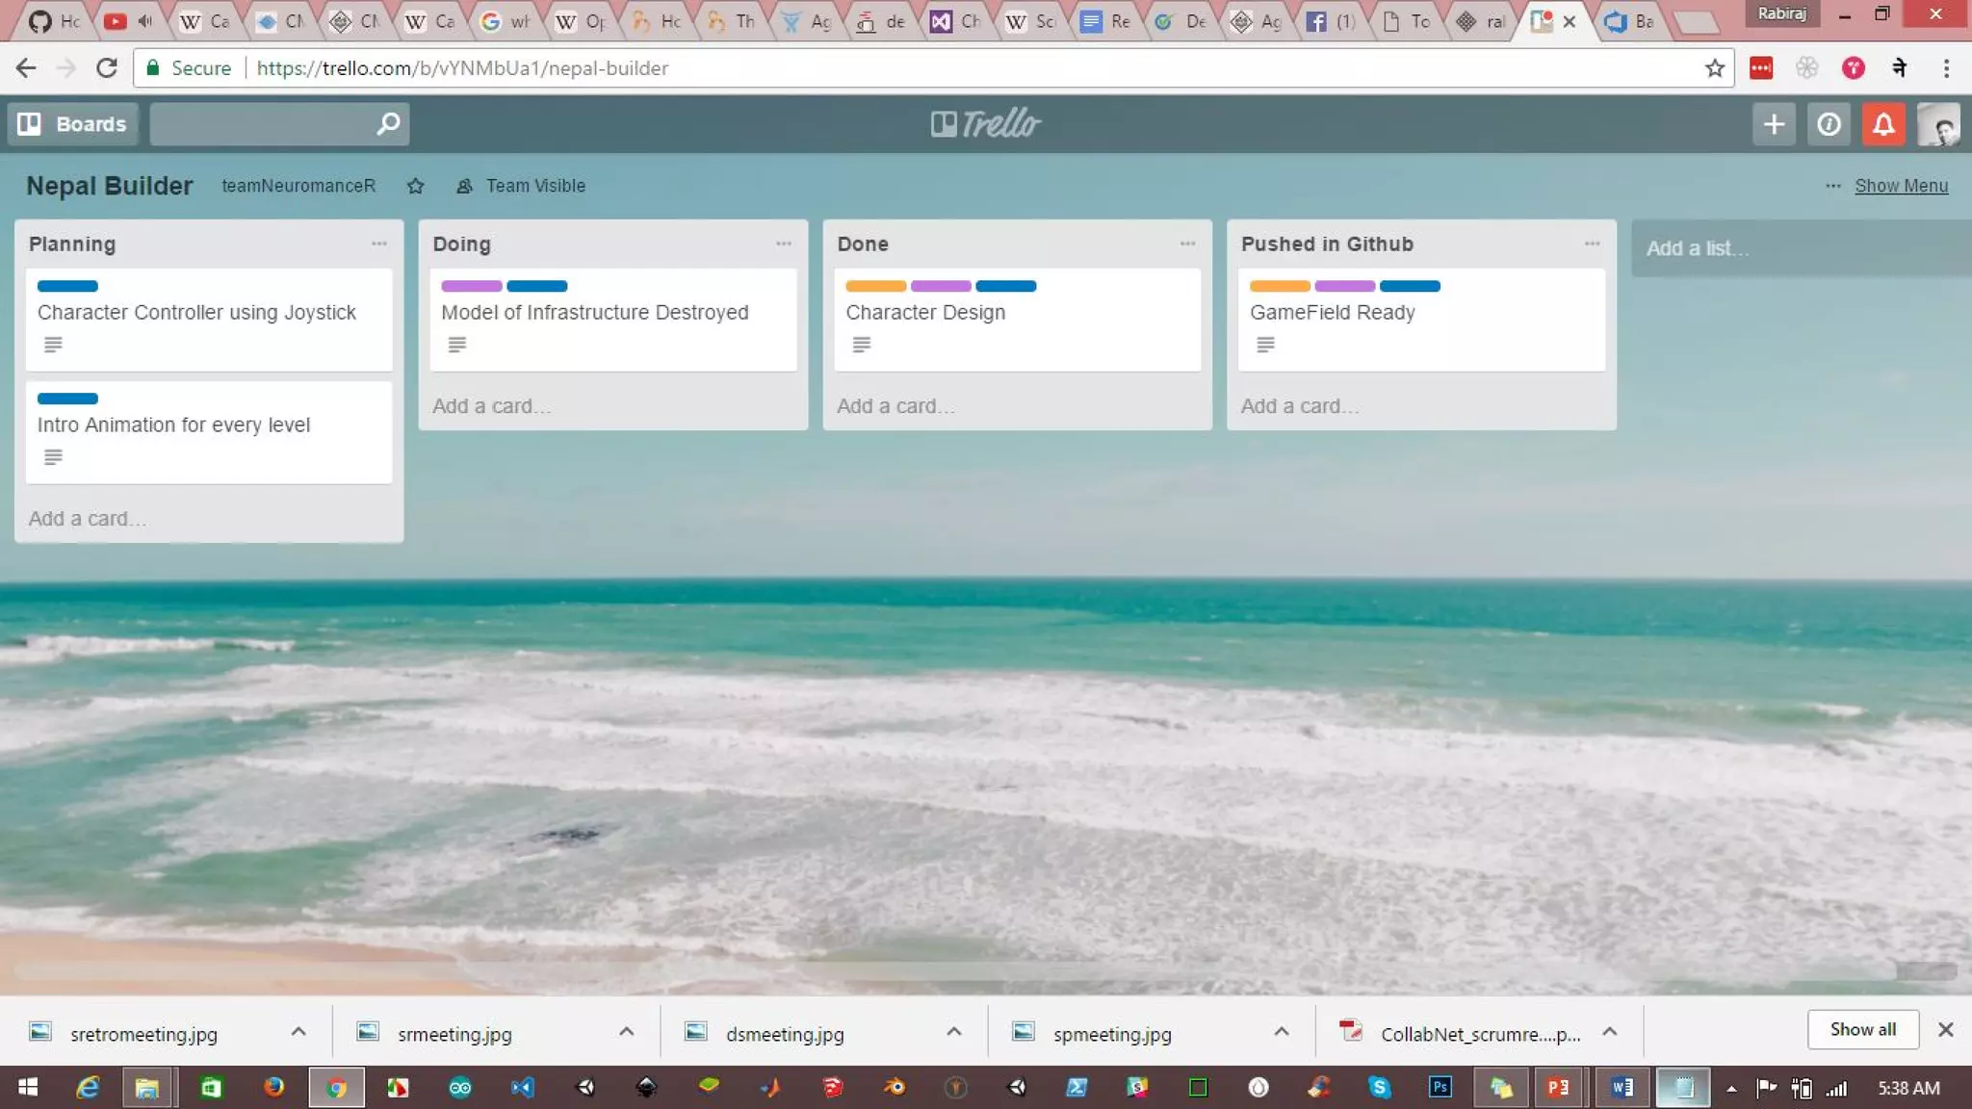Click purple label on Model of Infrastructure card
The image size is (1972, 1109).
pos(471,286)
